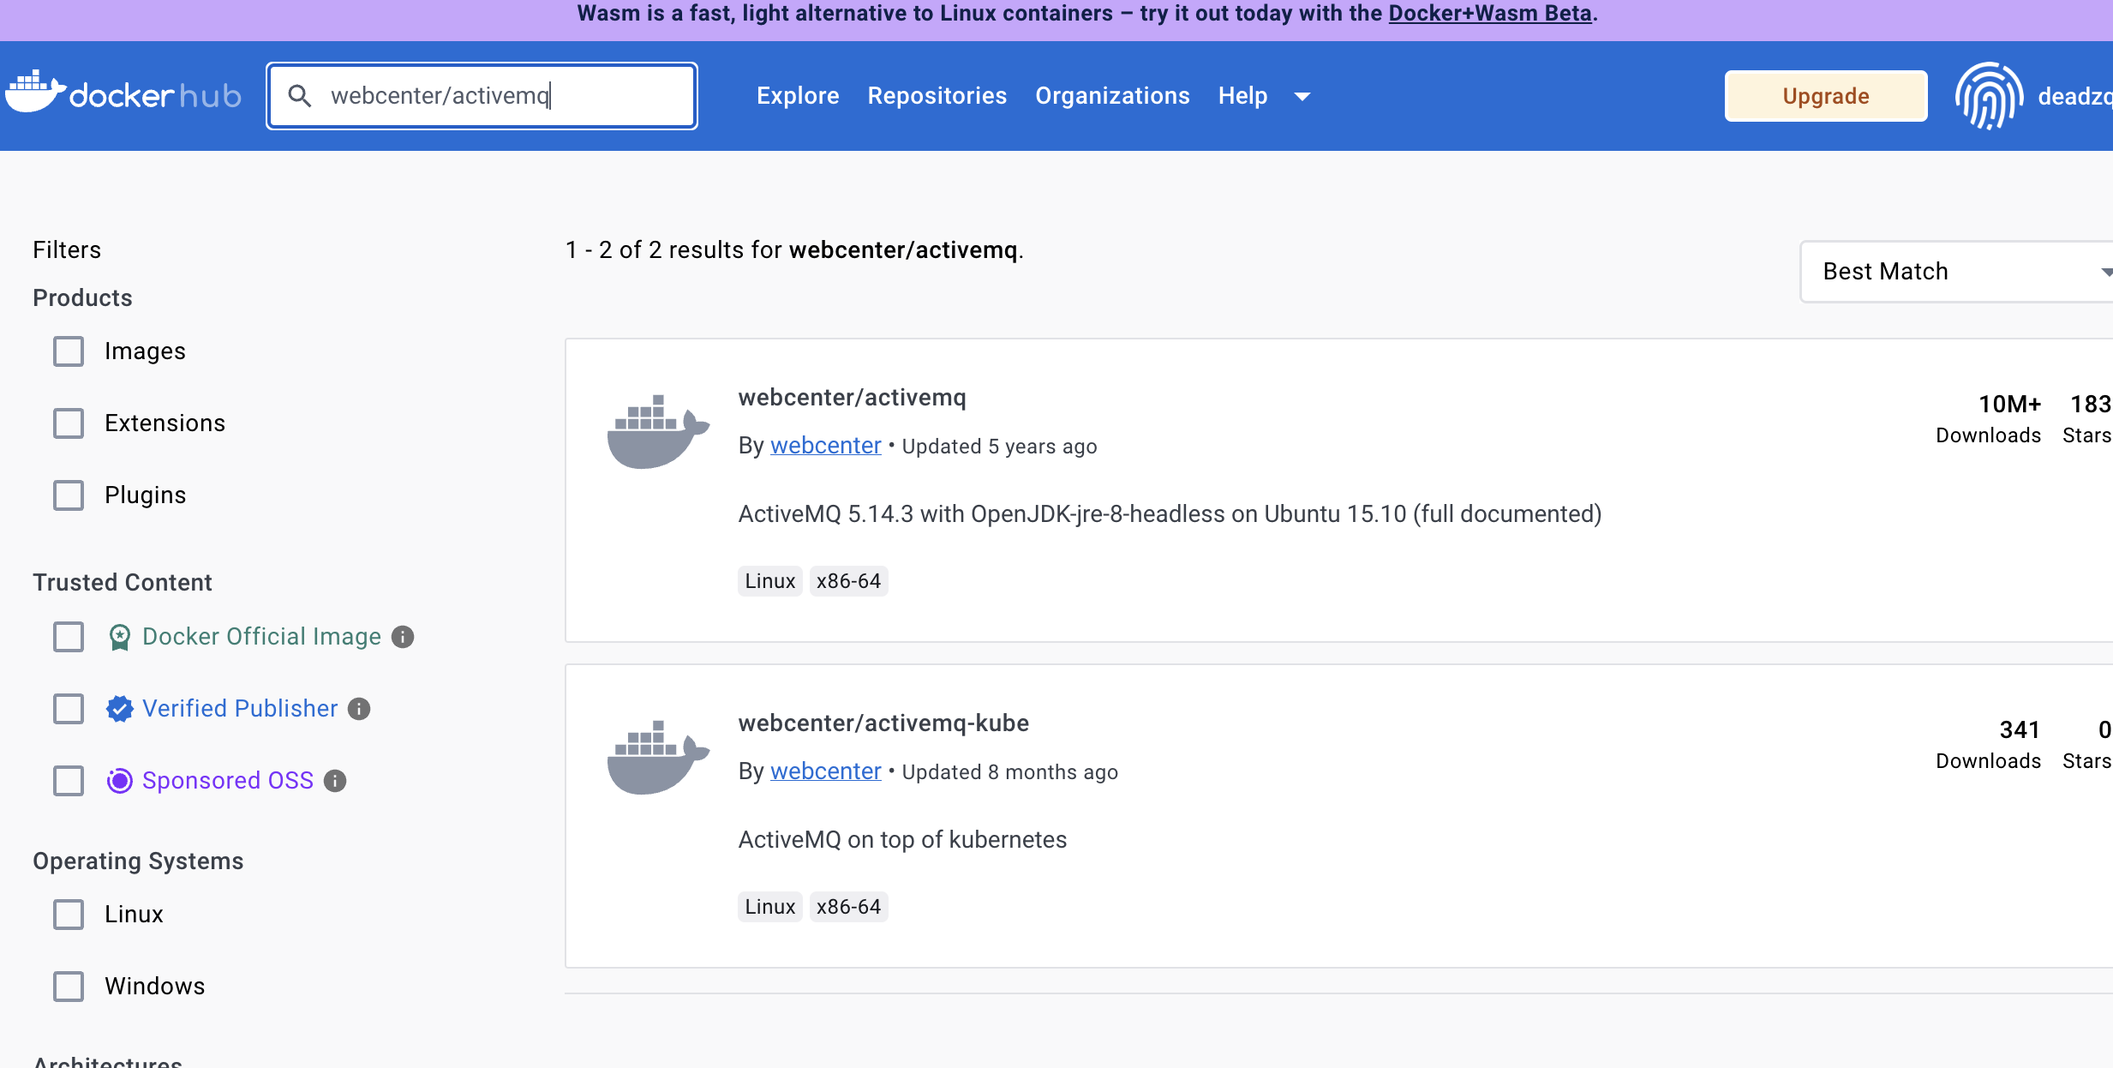Tick the Verified Publisher checkbox
Screen dimensions: 2113x1068
[69, 709]
